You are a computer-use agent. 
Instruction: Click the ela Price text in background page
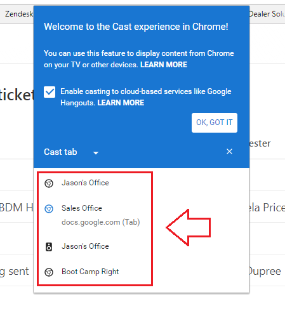pos(267,208)
